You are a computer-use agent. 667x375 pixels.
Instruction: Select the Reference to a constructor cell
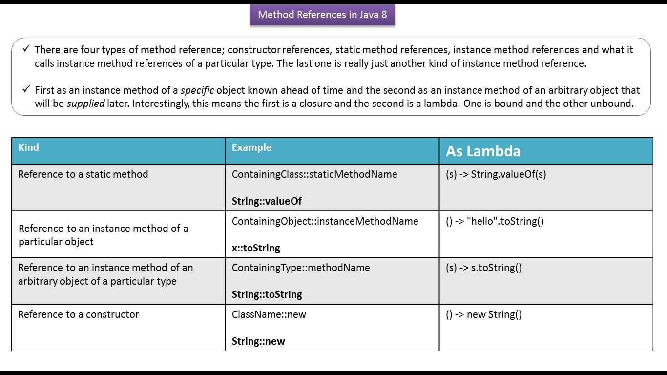(x=79, y=314)
